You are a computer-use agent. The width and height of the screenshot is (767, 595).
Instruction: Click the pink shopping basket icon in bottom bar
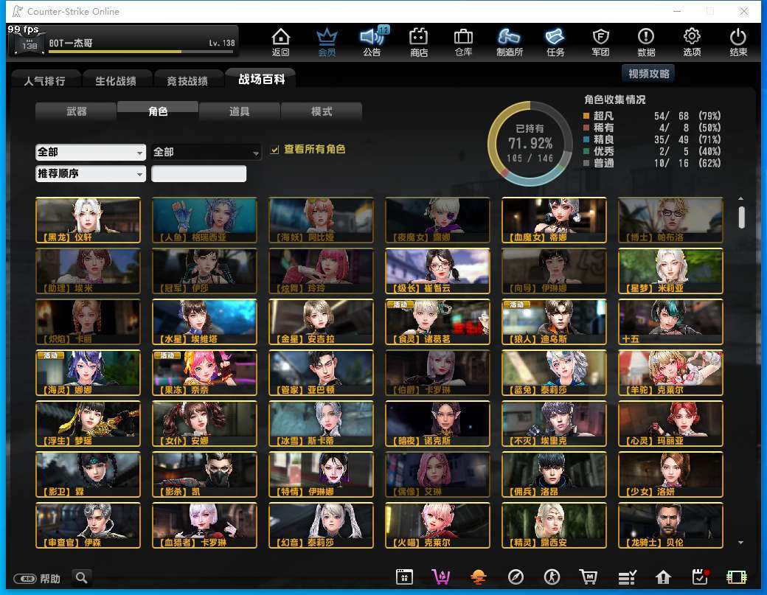pos(441,577)
